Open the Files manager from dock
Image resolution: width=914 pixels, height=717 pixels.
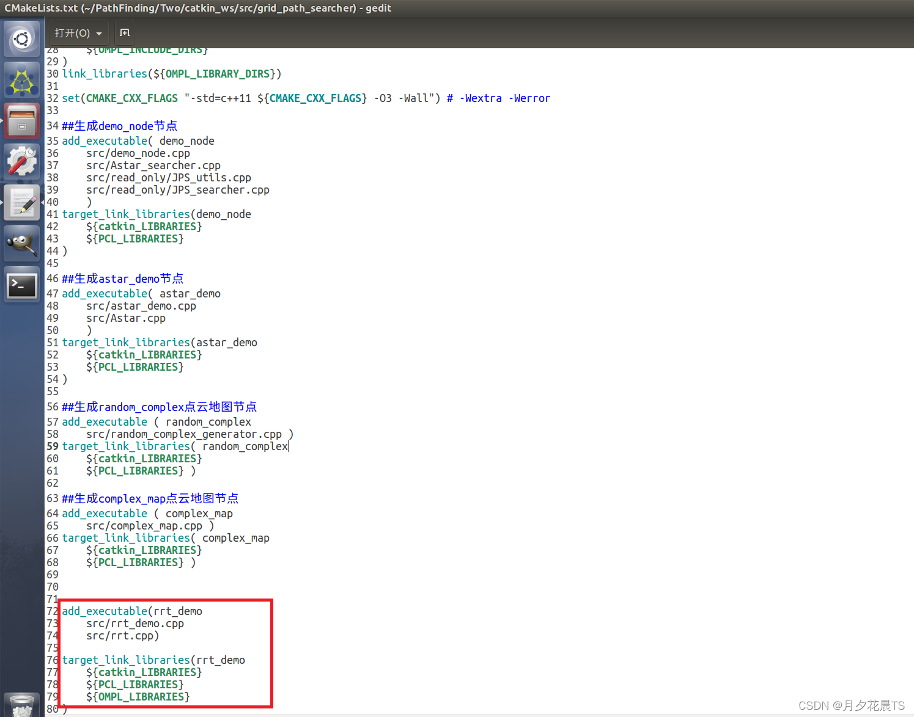coord(22,121)
